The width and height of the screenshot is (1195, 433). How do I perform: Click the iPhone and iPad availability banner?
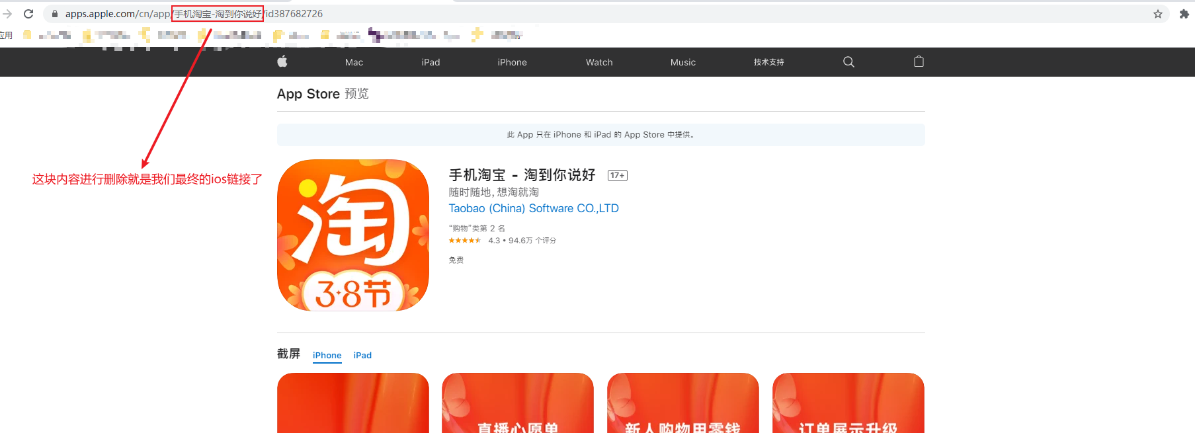(x=600, y=135)
